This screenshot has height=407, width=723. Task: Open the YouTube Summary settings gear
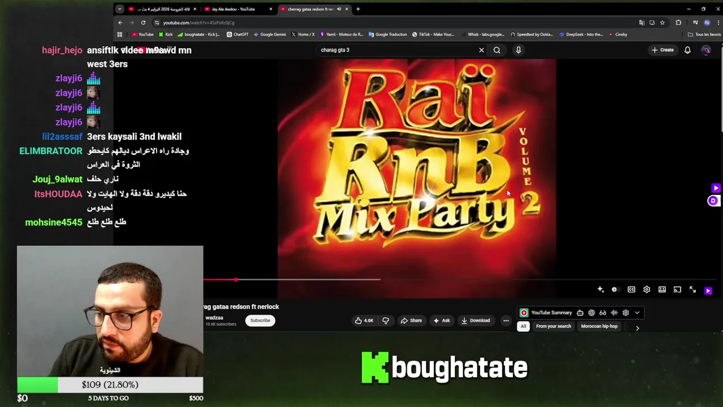click(625, 313)
